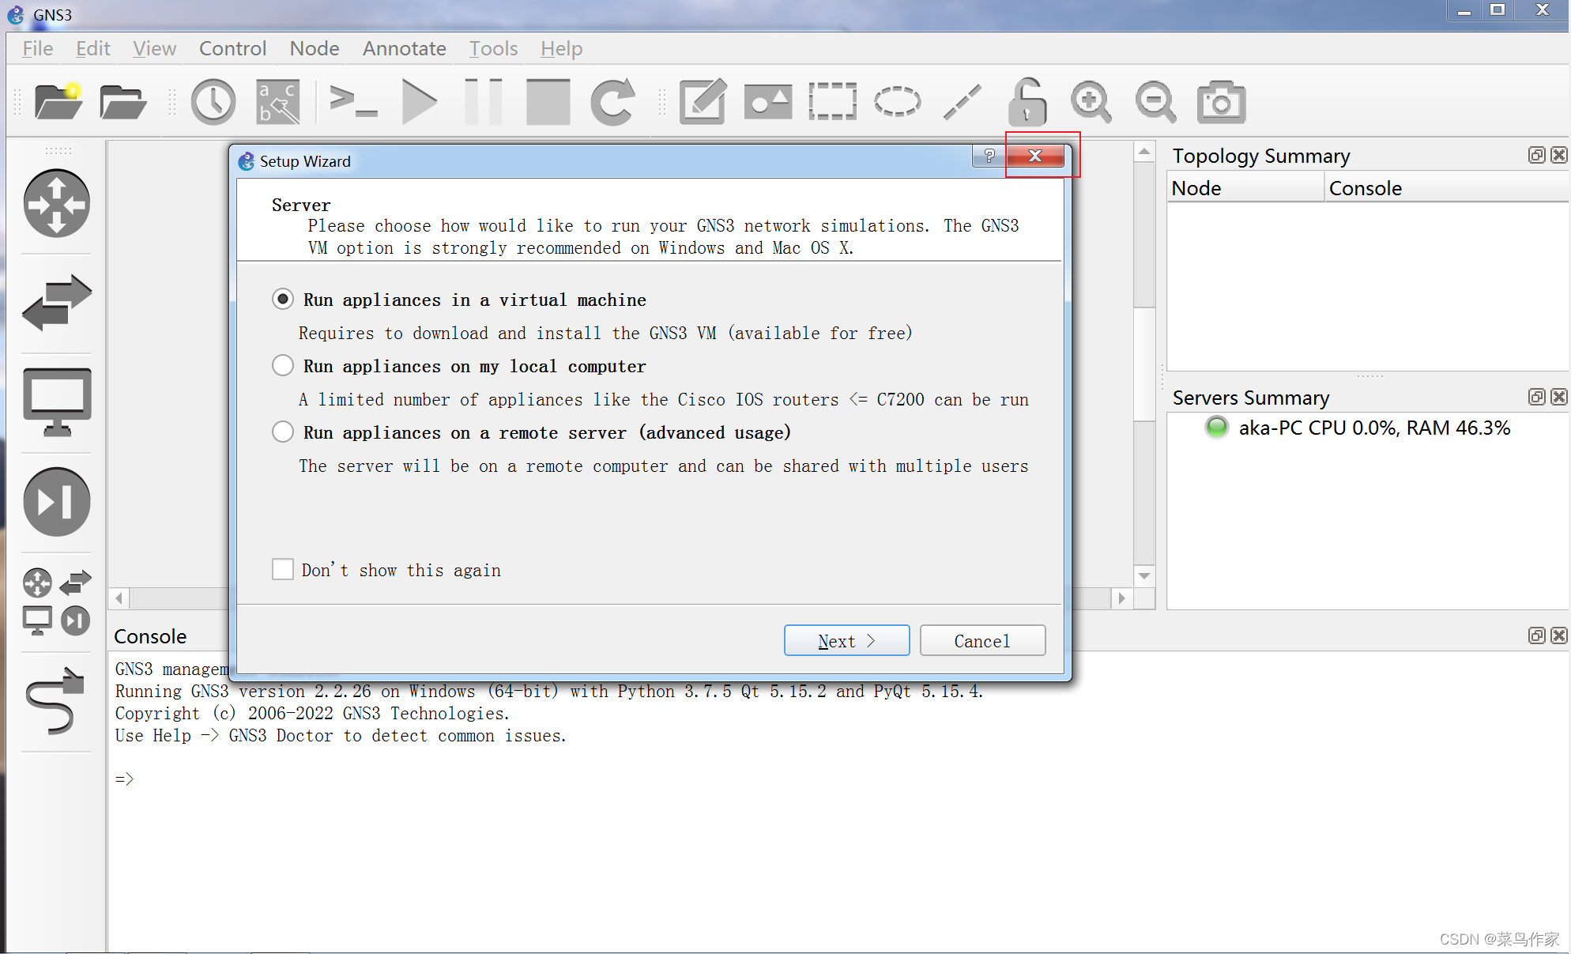Viewport: 1571px width, 954px height.
Task: Click workspace vertical scrollbar down arrow
Action: [x=1144, y=575]
